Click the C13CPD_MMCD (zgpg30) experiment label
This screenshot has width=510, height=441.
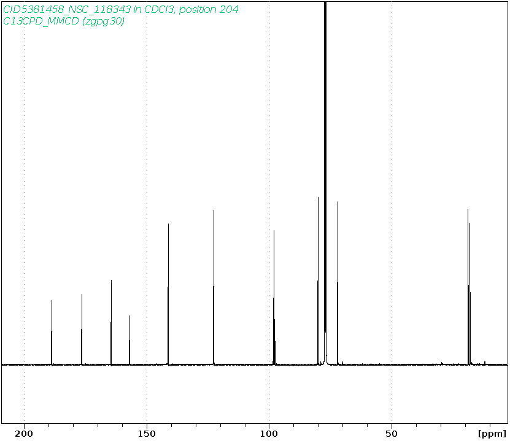64,21
